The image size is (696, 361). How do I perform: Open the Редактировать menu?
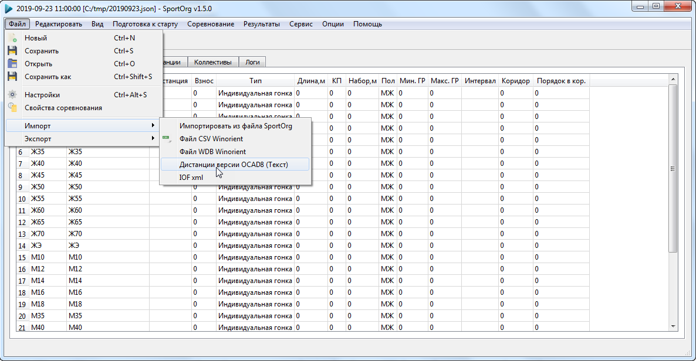[59, 24]
